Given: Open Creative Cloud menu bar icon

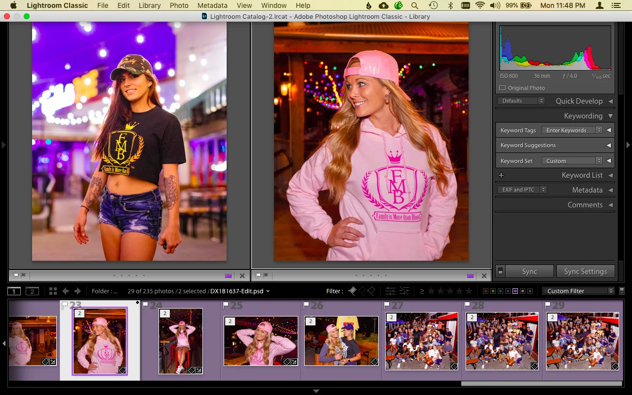Looking at the screenshot, I should (x=384, y=5).
